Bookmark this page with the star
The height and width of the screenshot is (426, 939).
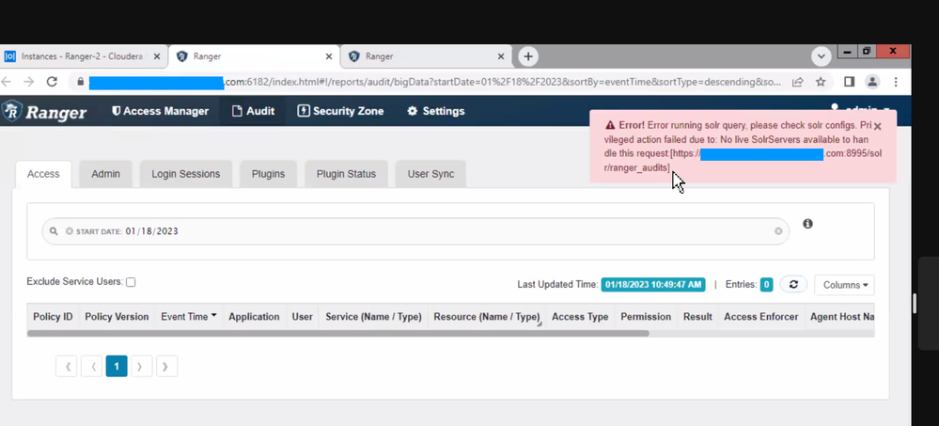click(821, 82)
